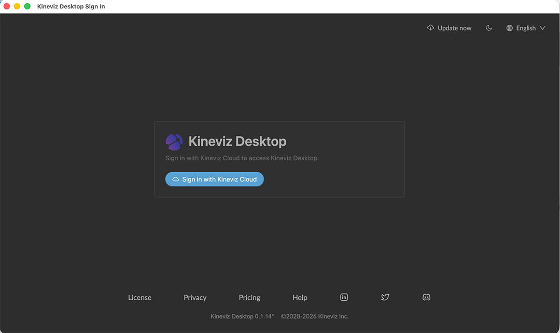Close the Kineviz Desktop Sign In window
The height and width of the screenshot is (333, 560).
6,6
